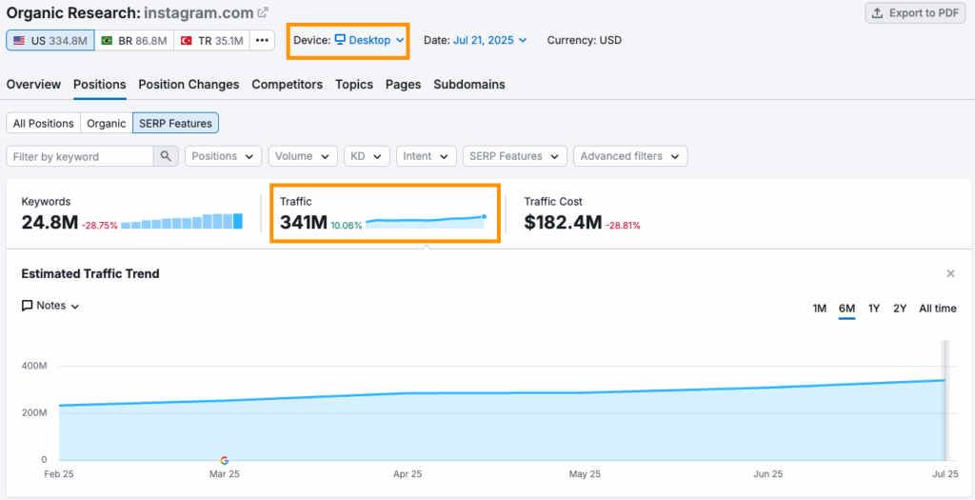The width and height of the screenshot is (975, 500).
Task: Open more country databases ellipsis
Action: [263, 41]
